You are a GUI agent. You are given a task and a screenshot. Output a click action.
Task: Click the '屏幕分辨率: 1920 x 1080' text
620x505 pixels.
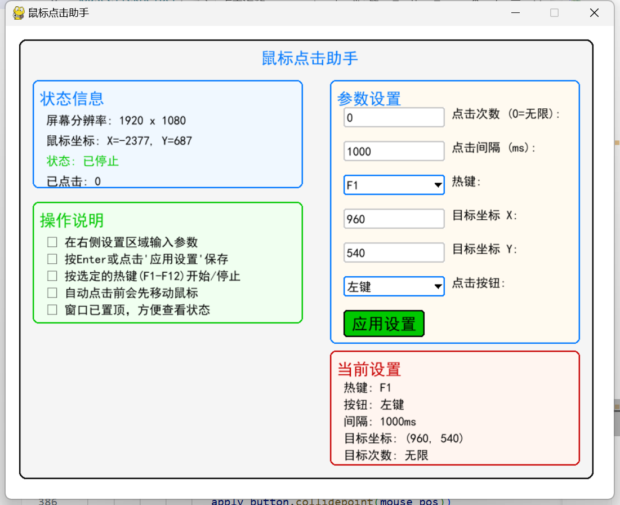(x=116, y=120)
